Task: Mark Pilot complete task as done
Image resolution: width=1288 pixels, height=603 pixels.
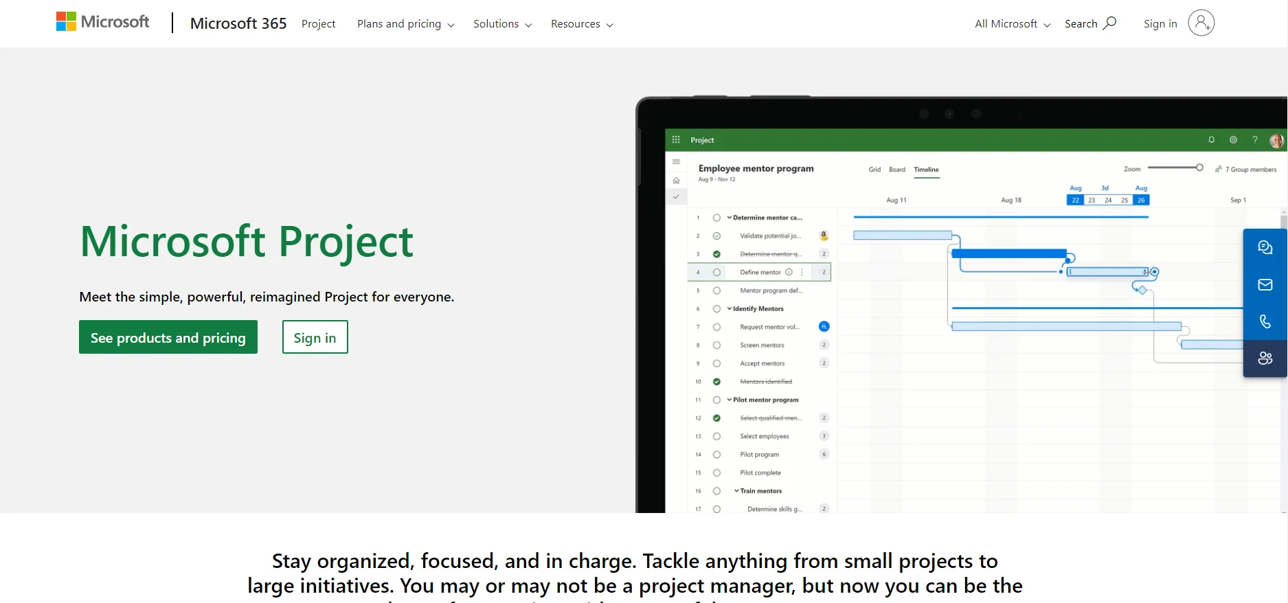Action: tap(716, 473)
